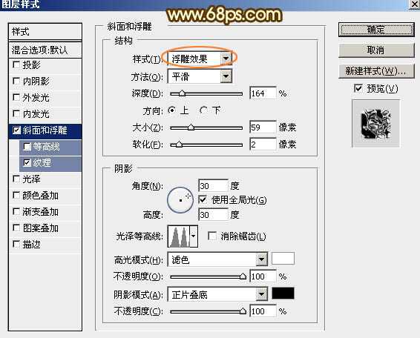Click the highlight 不透明度(O) opacity slider handle
The height and width of the screenshot is (338, 420).
(243, 276)
